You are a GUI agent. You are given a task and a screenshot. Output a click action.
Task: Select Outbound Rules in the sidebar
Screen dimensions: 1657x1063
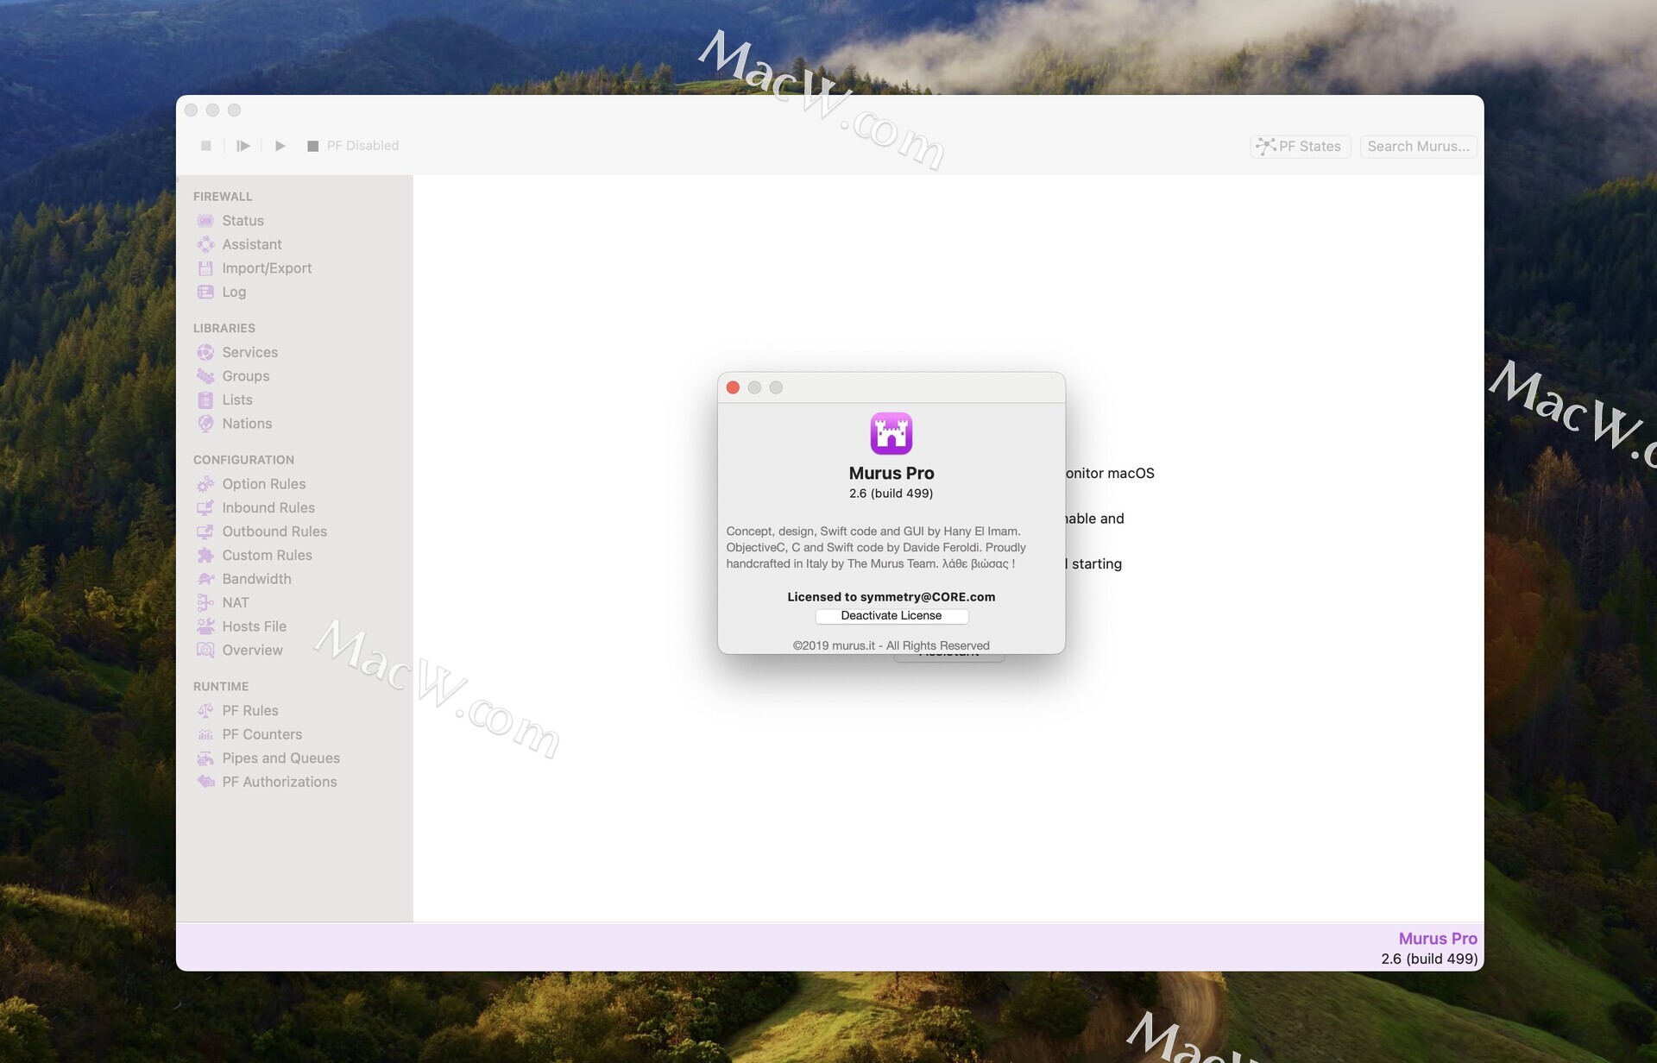(x=274, y=531)
